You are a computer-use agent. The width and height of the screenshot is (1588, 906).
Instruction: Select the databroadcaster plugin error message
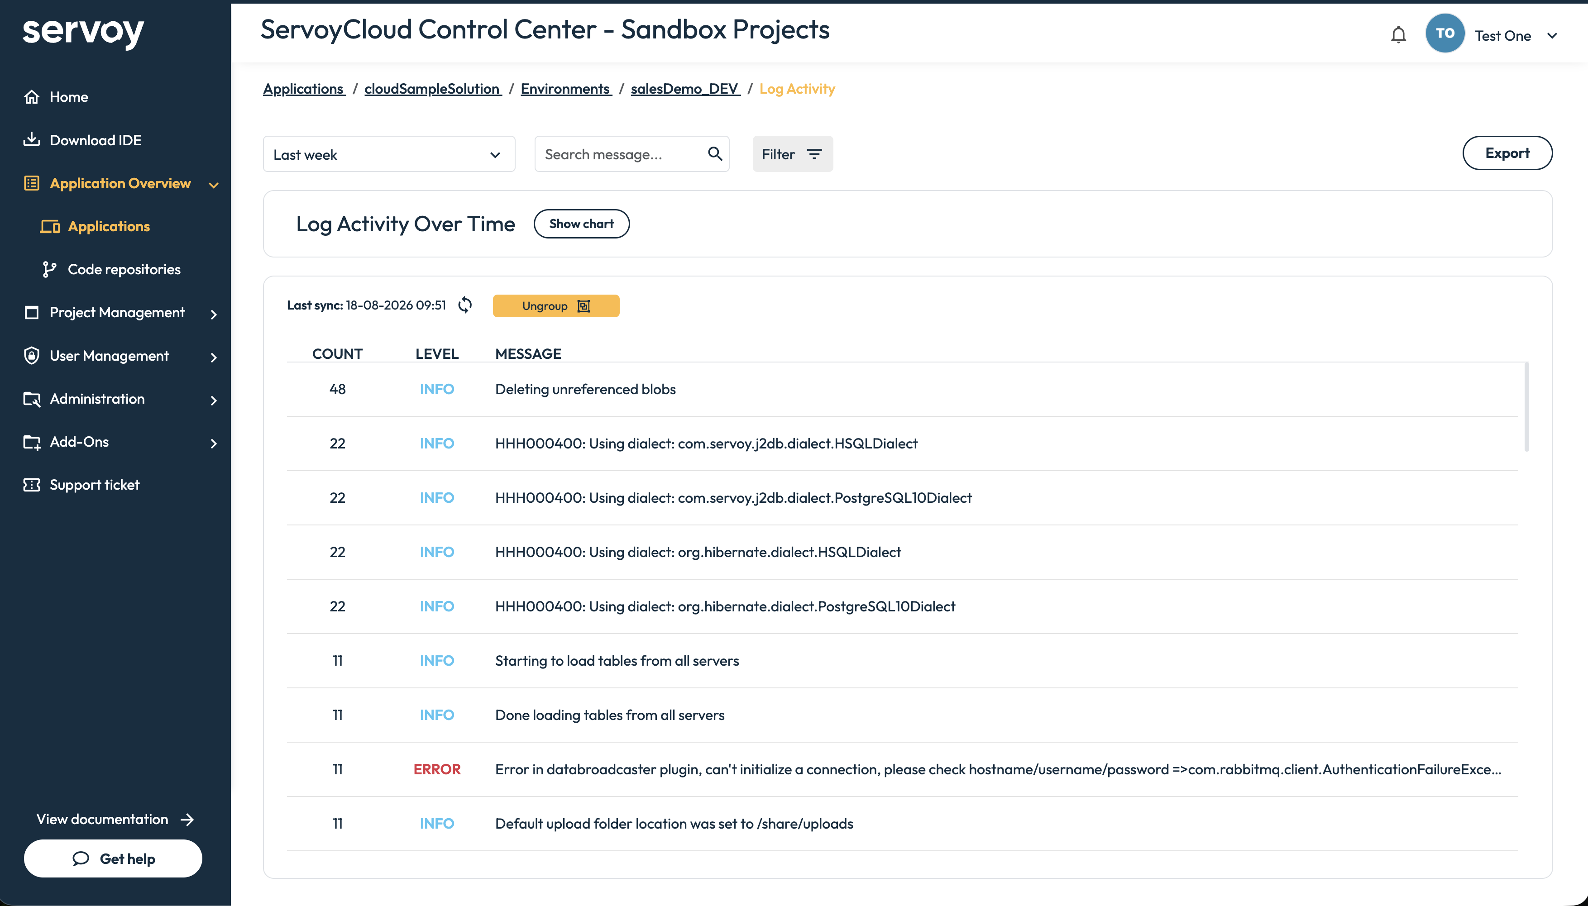(x=998, y=770)
